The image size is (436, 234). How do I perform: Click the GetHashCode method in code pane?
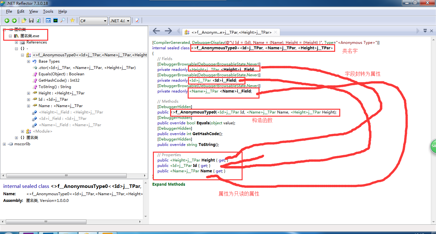[206, 134]
